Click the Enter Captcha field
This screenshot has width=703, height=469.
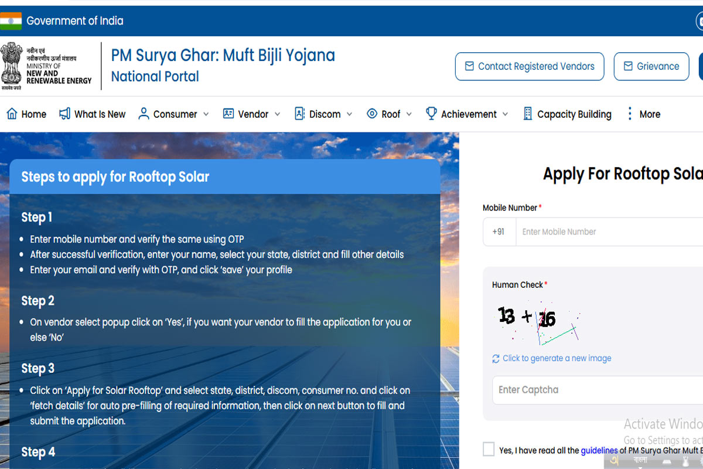pos(598,390)
